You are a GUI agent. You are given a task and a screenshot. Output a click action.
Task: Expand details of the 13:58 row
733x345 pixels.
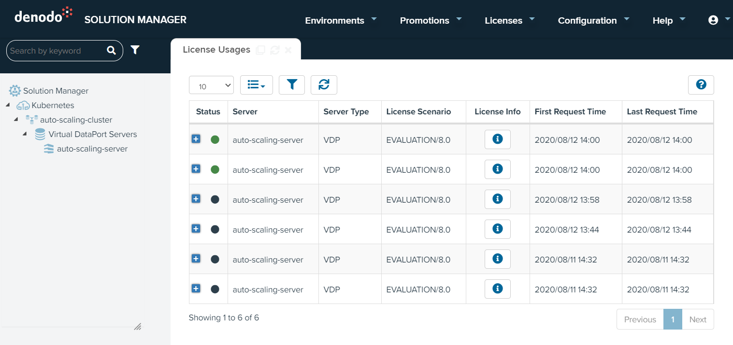pos(196,199)
